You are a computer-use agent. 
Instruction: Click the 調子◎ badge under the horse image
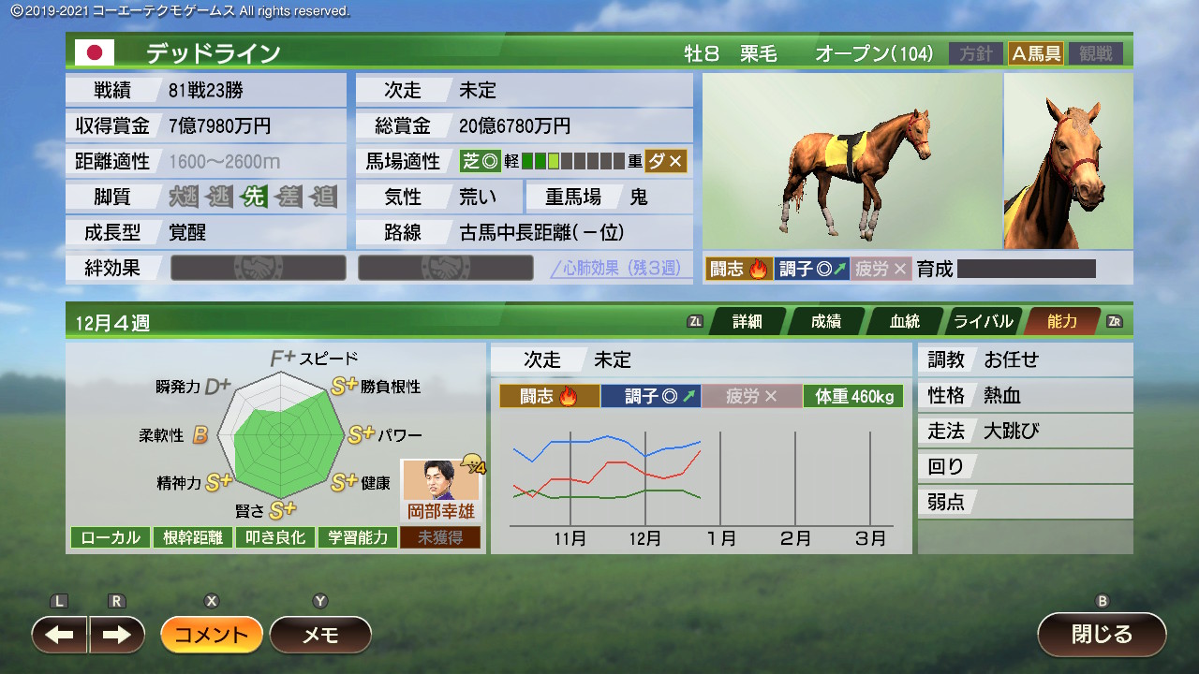click(x=812, y=270)
